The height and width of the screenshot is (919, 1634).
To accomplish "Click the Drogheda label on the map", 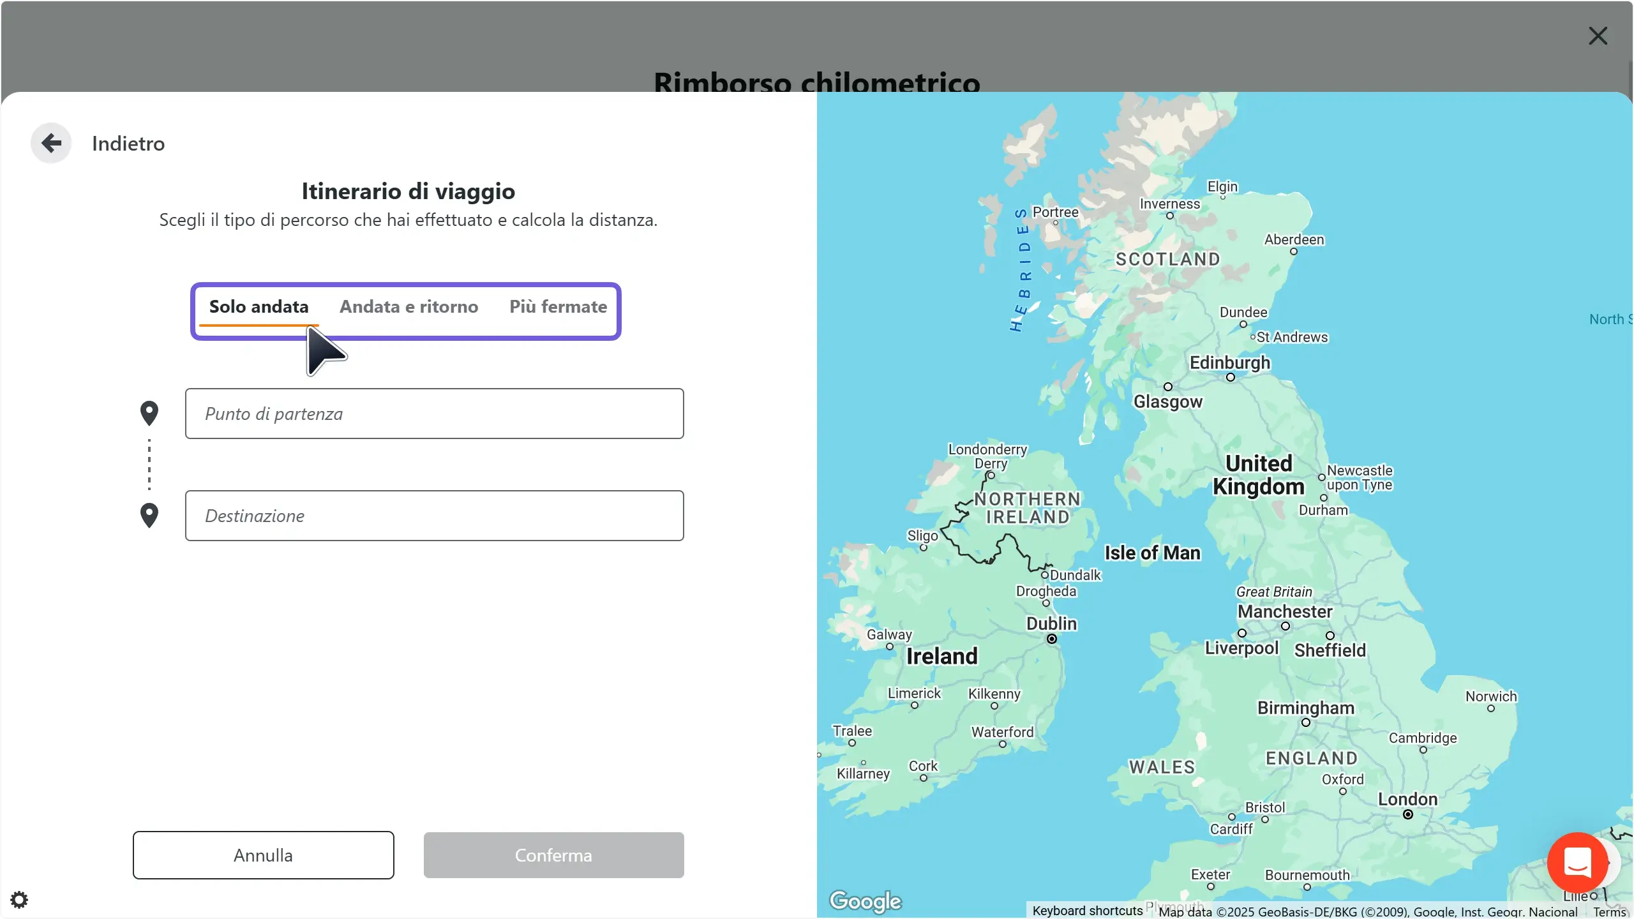I will tap(1046, 591).
